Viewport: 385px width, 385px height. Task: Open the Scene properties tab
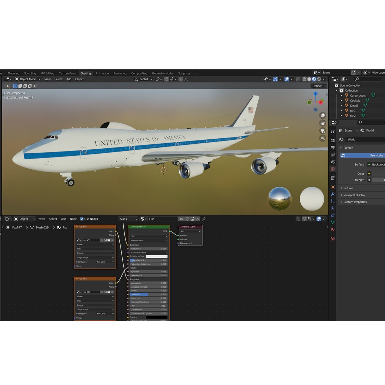pos(333,161)
